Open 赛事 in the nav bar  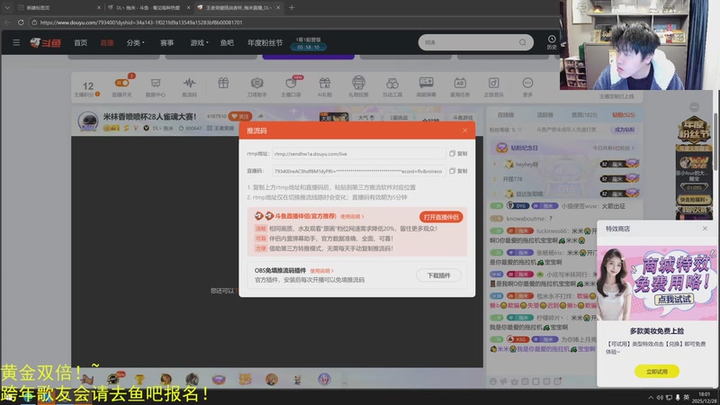(166, 42)
